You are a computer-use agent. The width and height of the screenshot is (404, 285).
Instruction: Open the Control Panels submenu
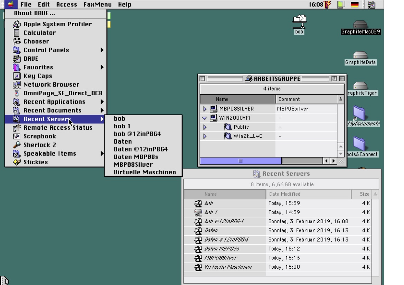tap(55, 50)
